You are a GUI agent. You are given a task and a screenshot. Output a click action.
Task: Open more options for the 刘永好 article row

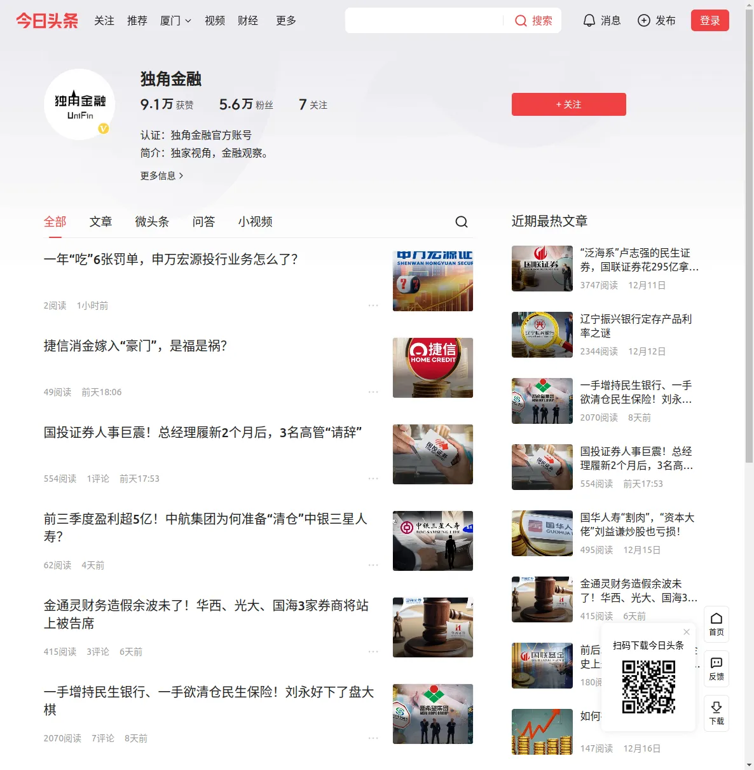point(373,738)
